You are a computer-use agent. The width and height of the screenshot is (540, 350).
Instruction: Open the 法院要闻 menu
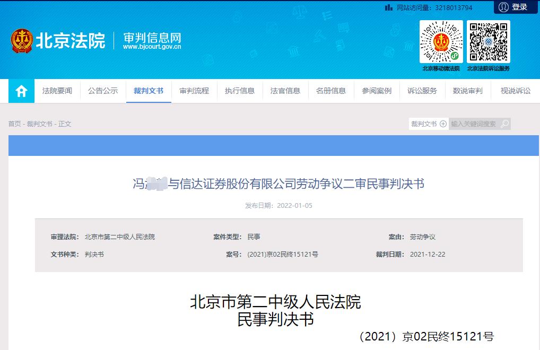[57, 91]
